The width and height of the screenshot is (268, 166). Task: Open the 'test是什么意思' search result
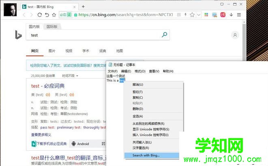[x=69, y=158]
